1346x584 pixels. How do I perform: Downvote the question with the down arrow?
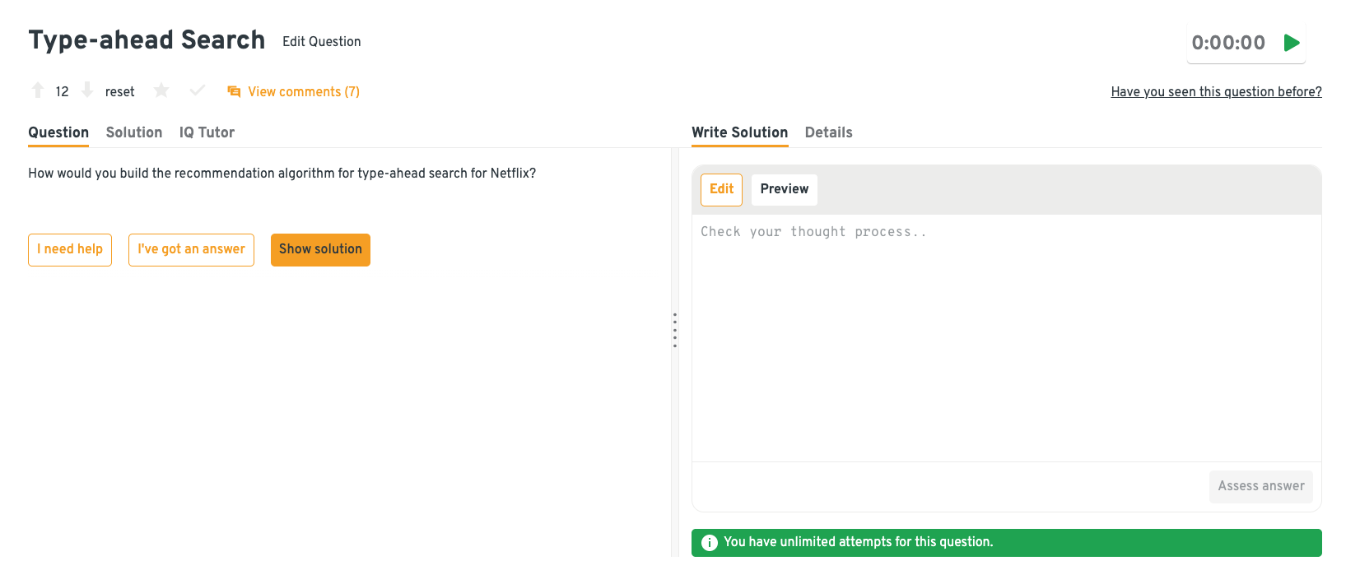(87, 90)
